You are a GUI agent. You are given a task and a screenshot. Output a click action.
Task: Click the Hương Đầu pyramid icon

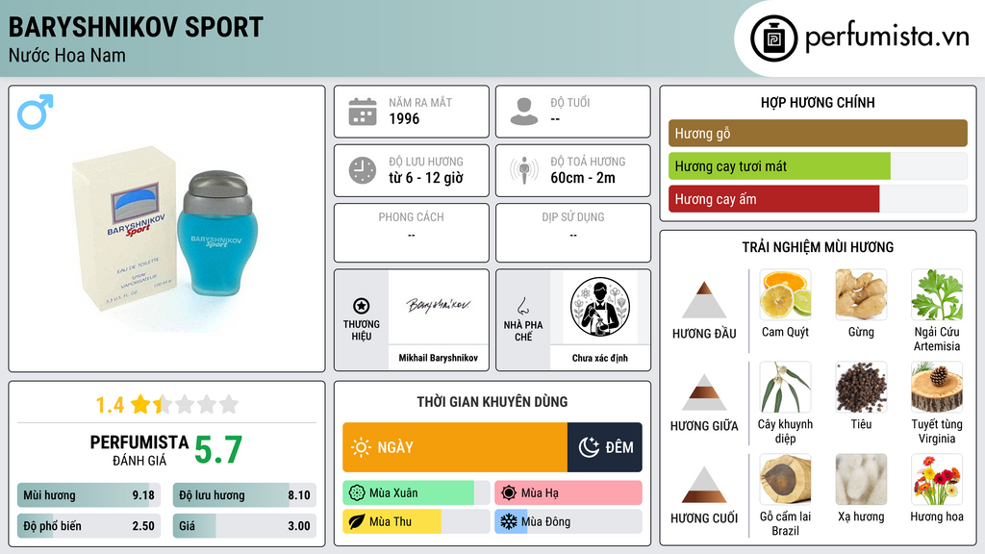click(x=704, y=300)
